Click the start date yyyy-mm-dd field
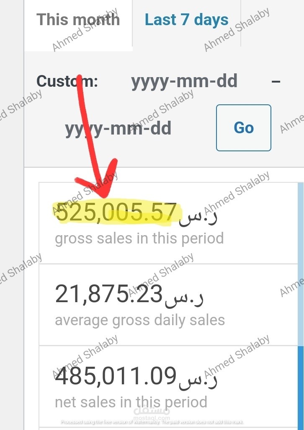The image size is (304, 430). tap(184, 81)
